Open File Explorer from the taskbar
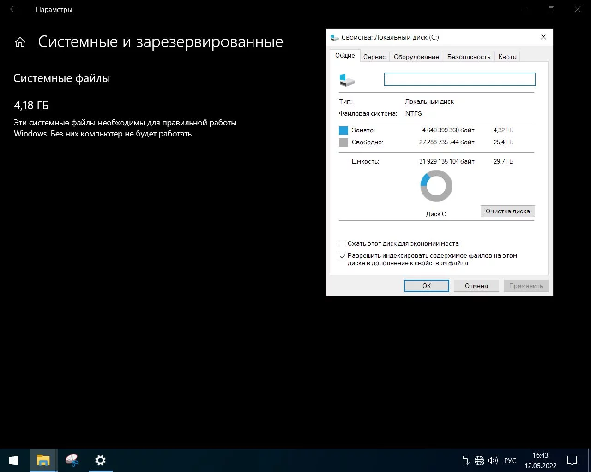Image resolution: width=591 pixels, height=472 pixels. [x=43, y=460]
